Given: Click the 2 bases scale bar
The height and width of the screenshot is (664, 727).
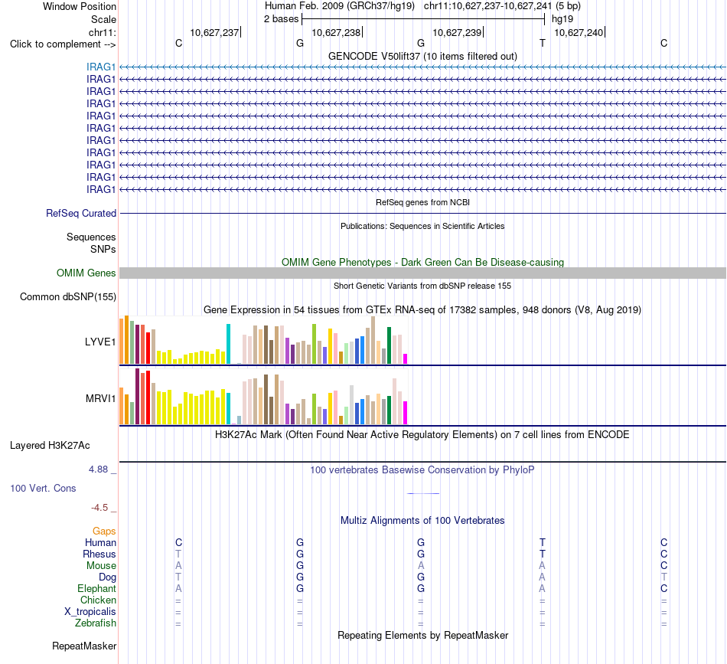Looking at the screenshot, I should [423, 19].
